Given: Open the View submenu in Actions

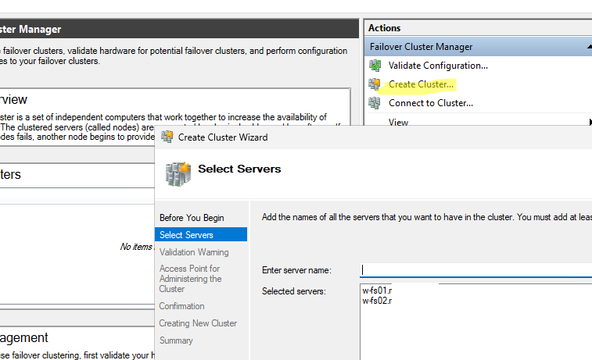Looking at the screenshot, I should pyautogui.click(x=399, y=122).
